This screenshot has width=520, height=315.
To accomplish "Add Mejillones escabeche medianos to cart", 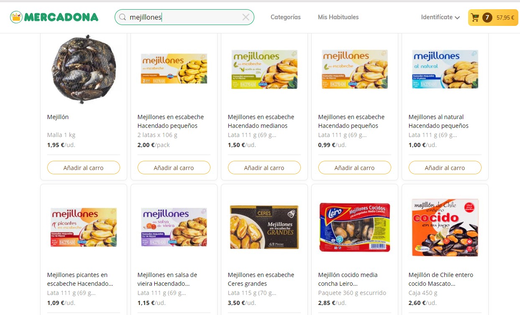I will tap(264, 168).
